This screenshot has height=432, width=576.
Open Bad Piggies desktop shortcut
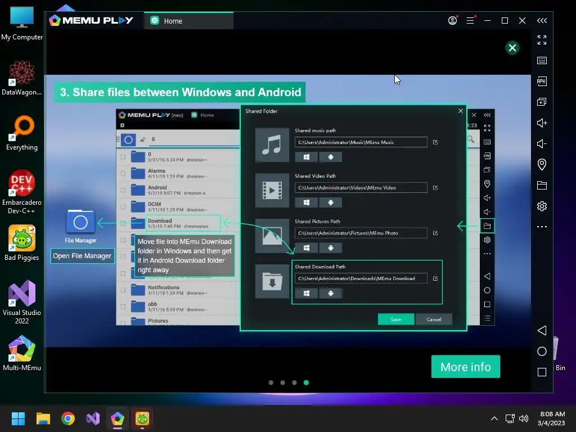[x=22, y=243]
